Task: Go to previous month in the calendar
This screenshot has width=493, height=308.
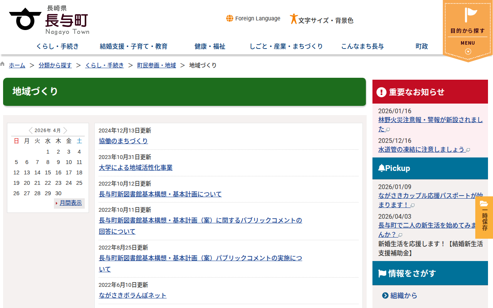Action: (x=30, y=131)
